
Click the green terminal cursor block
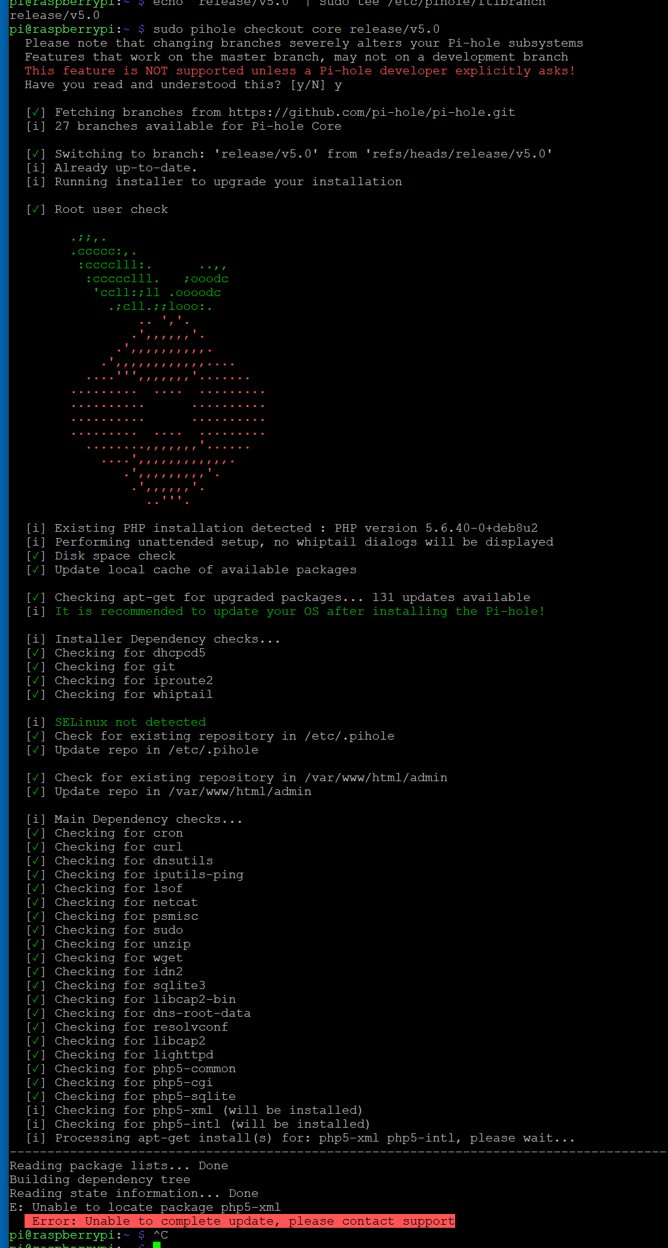pyautogui.click(x=157, y=1245)
